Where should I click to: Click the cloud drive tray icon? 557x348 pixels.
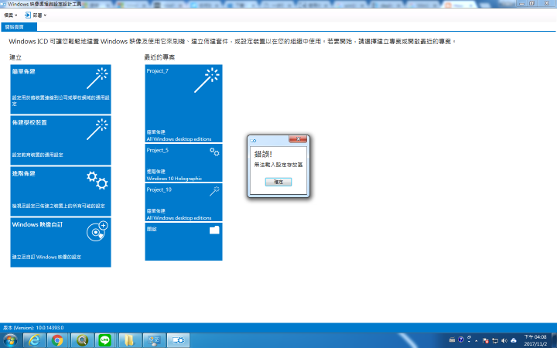click(x=514, y=340)
